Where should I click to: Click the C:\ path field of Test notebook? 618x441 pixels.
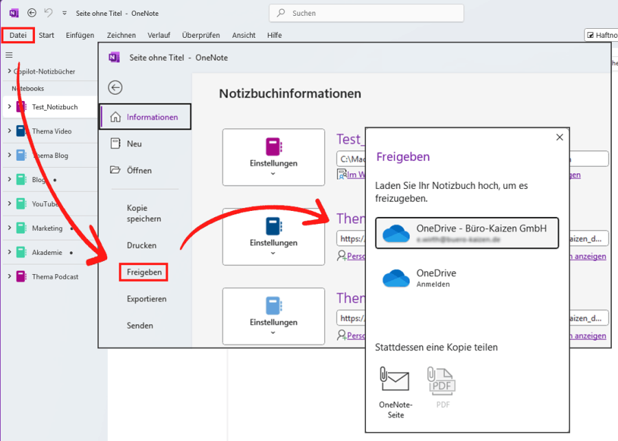(351, 159)
